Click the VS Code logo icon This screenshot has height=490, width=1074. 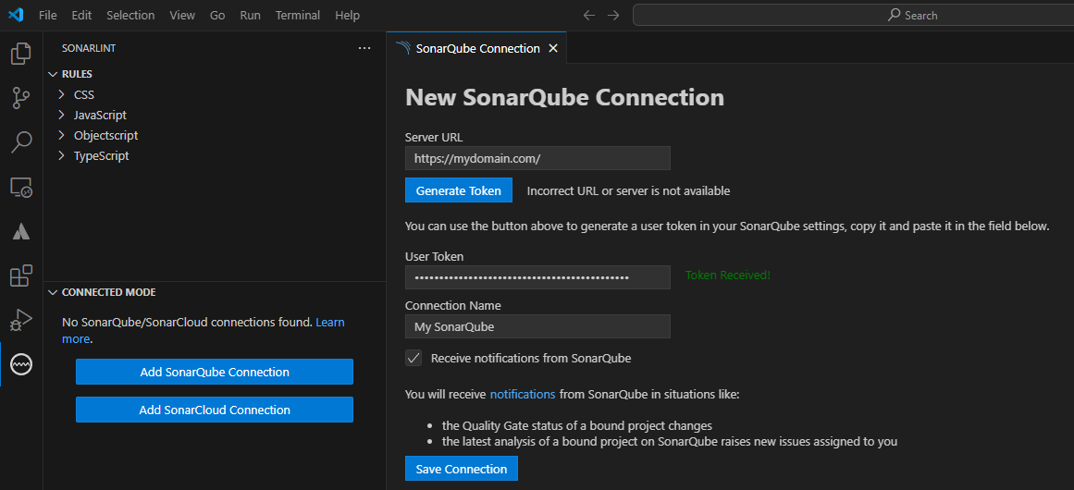coord(16,15)
